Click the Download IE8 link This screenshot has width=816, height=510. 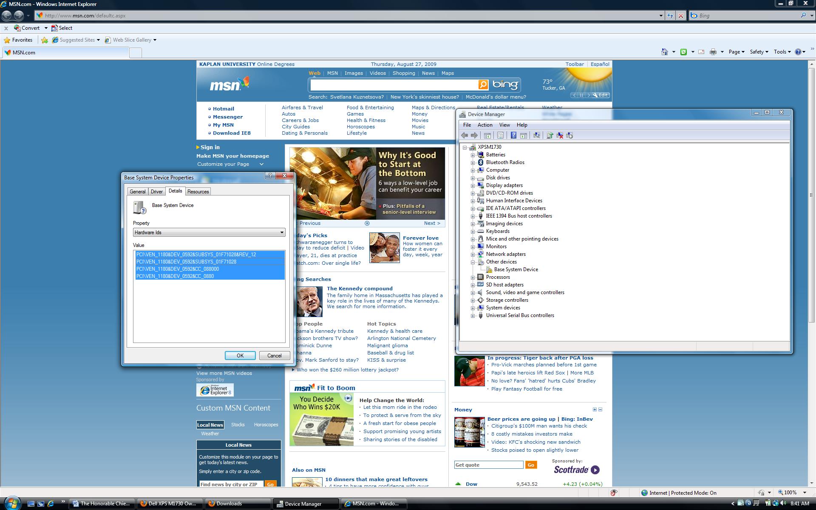tap(232, 133)
